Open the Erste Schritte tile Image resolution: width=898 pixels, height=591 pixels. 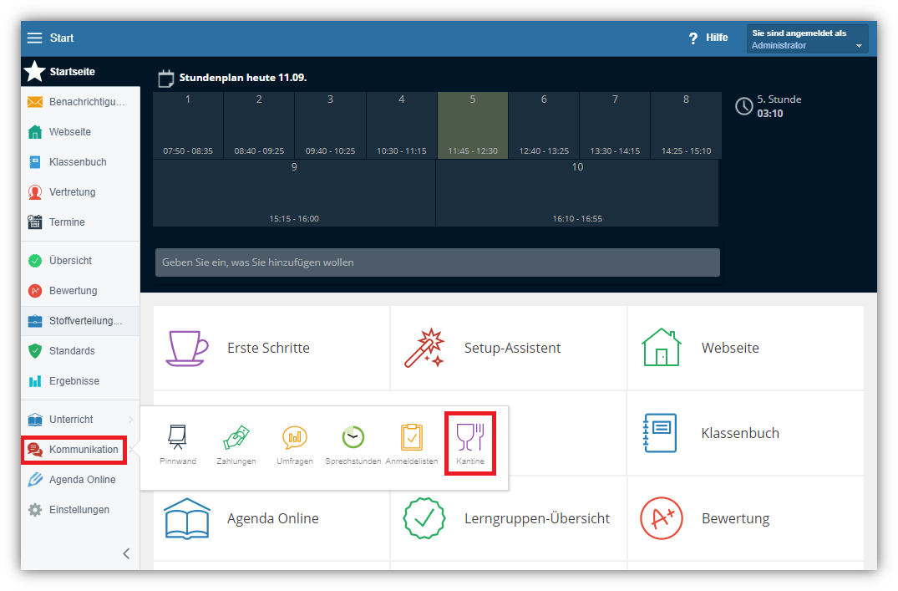click(271, 348)
